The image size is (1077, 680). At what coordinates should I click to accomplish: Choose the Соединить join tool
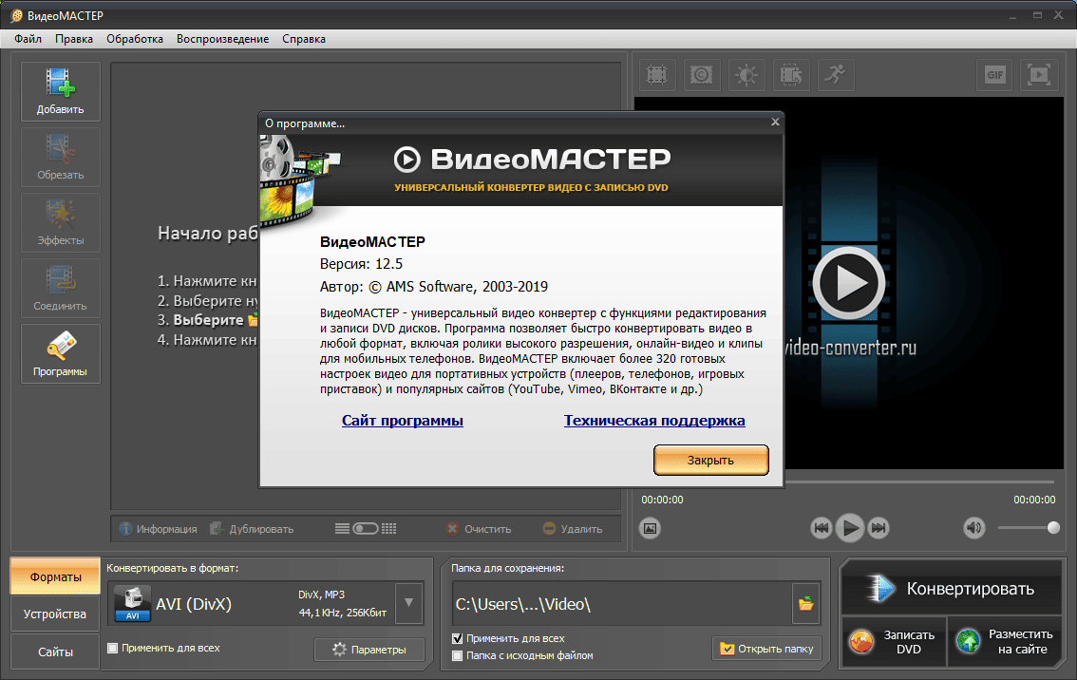point(61,289)
